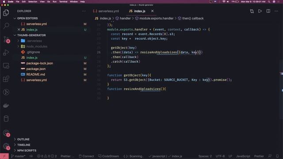Open the Terminal menu
283x159 pixels.
(63, 2)
